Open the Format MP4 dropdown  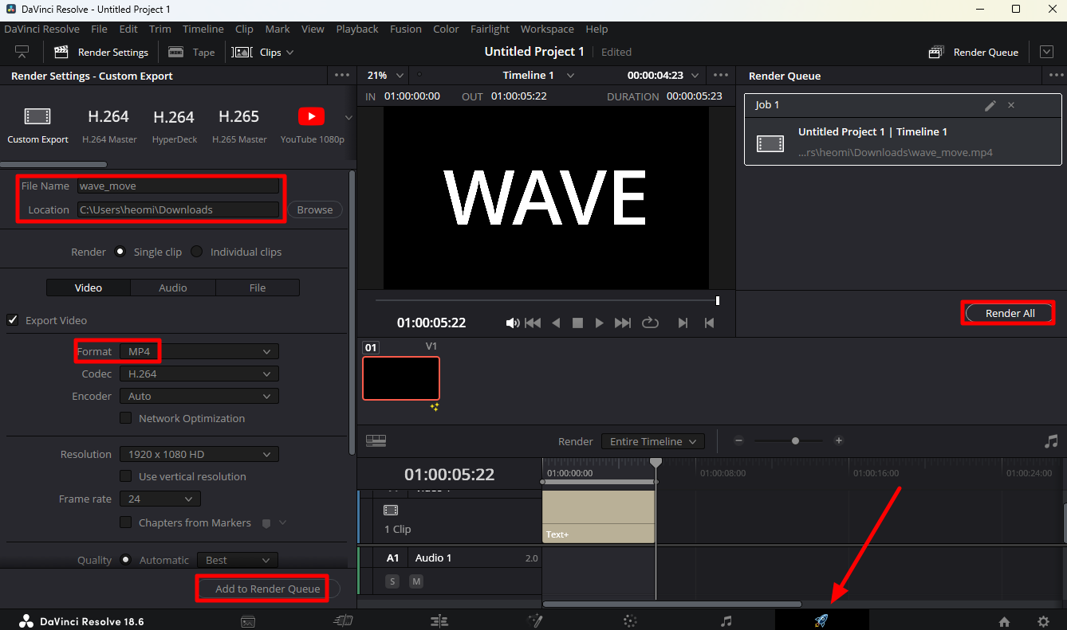[199, 351]
